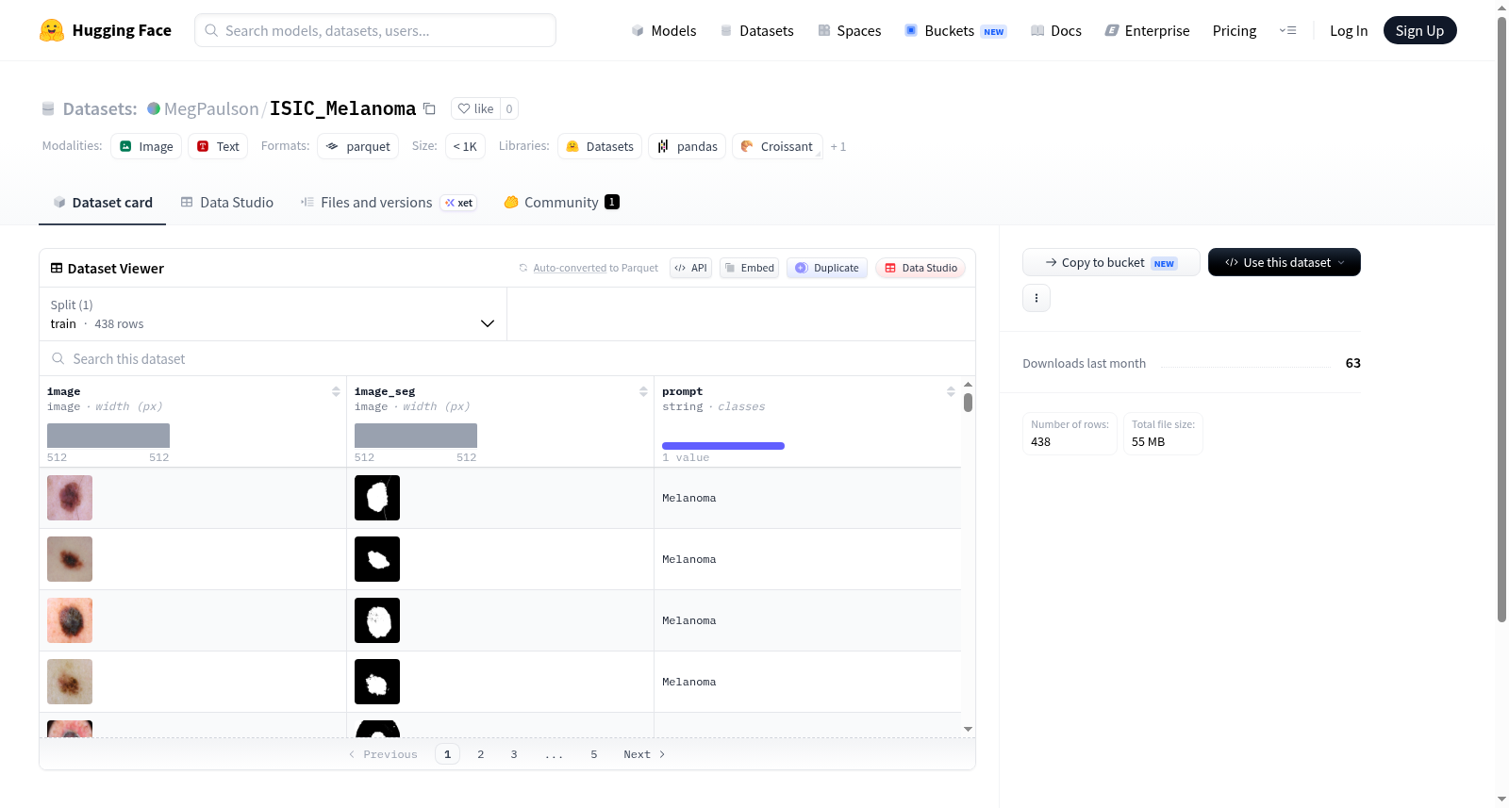This screenshot has width=1509, height=808.
Task: Go to page 3 of results
Action: point(514,754)
